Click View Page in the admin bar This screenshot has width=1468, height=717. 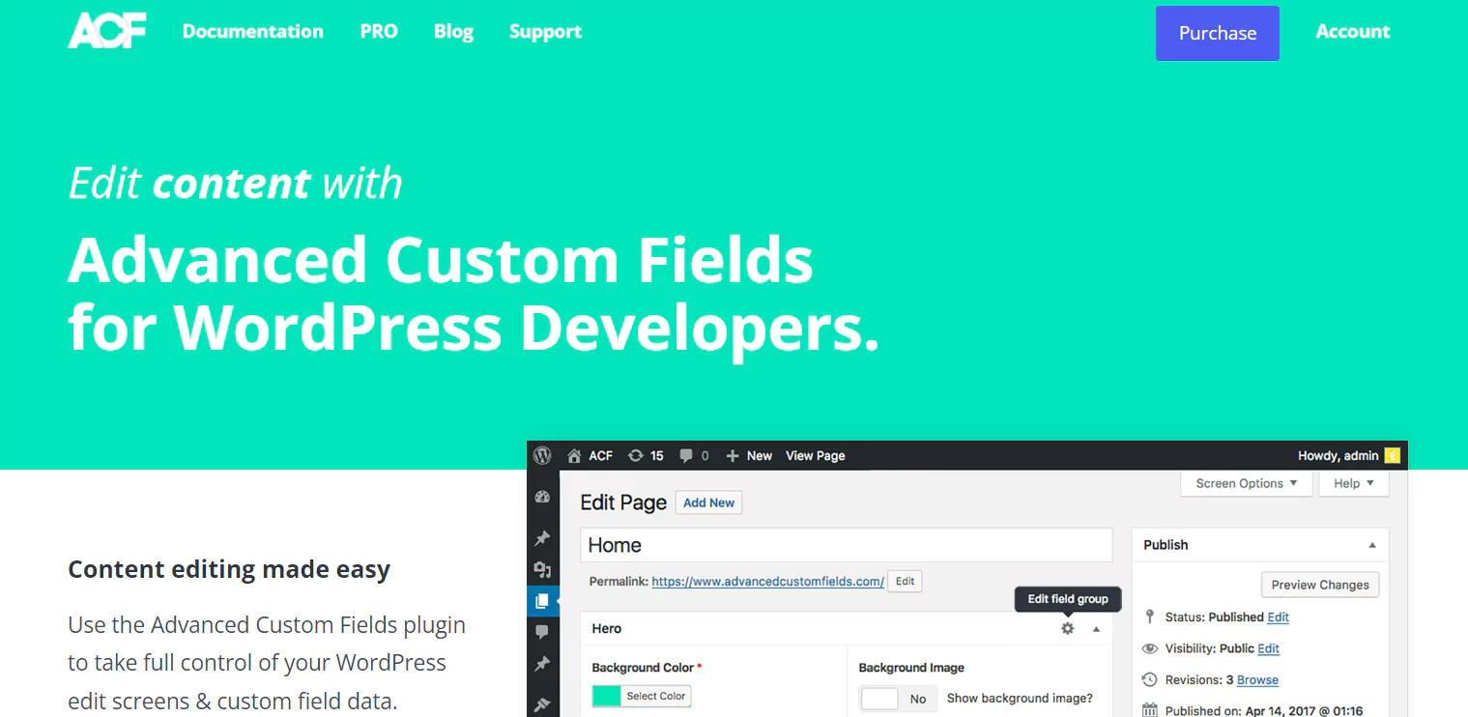click(816, 455)
